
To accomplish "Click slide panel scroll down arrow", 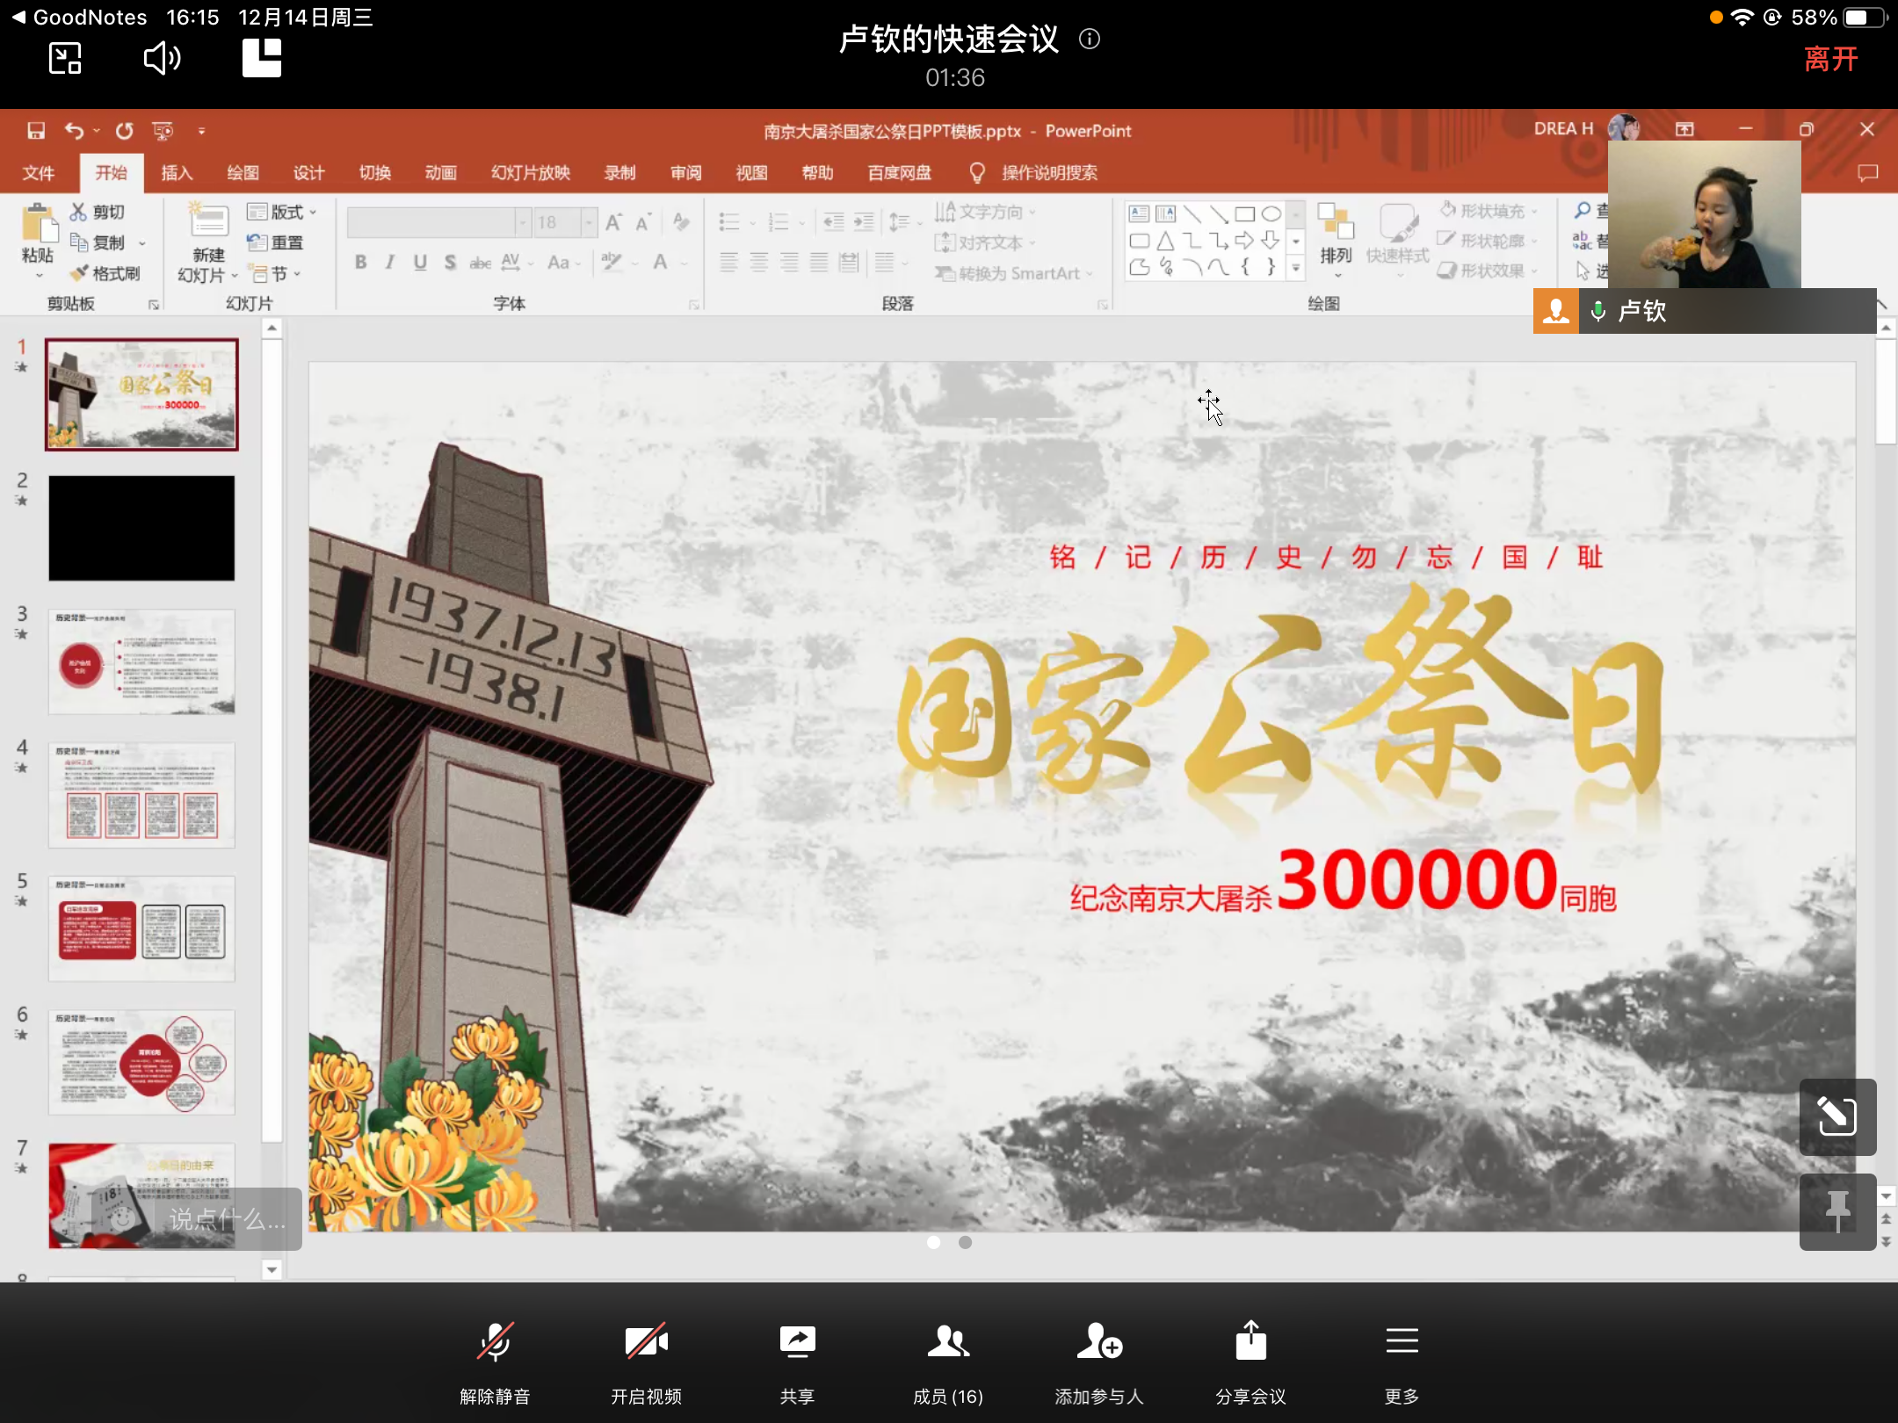I will tap(272, 1269).
